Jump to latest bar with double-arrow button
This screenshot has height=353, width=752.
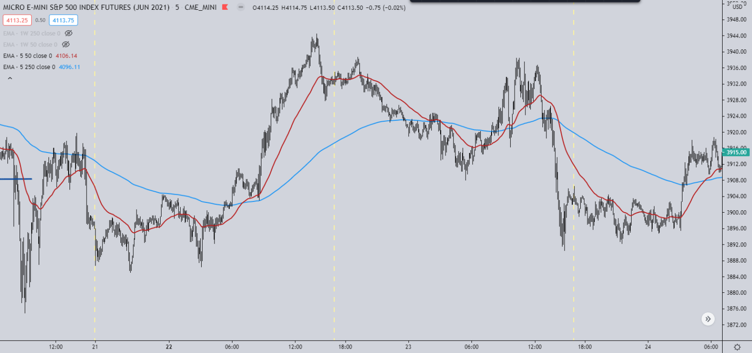pyautogui.click(x=708, y=319)
